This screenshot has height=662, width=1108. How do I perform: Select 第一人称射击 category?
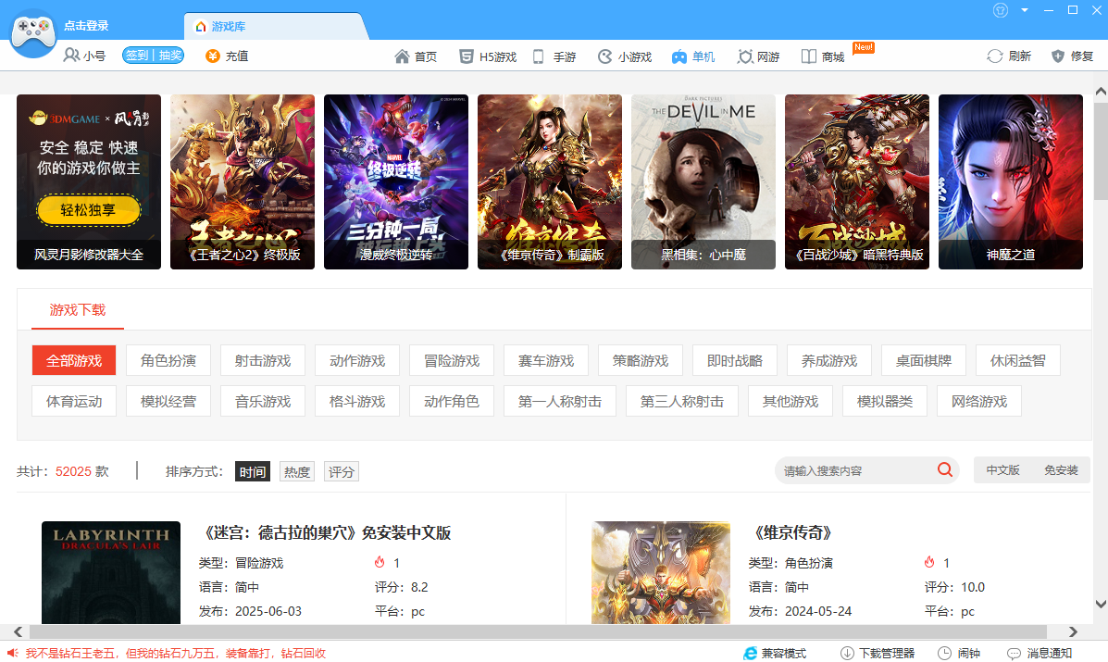tap(560, 401)
